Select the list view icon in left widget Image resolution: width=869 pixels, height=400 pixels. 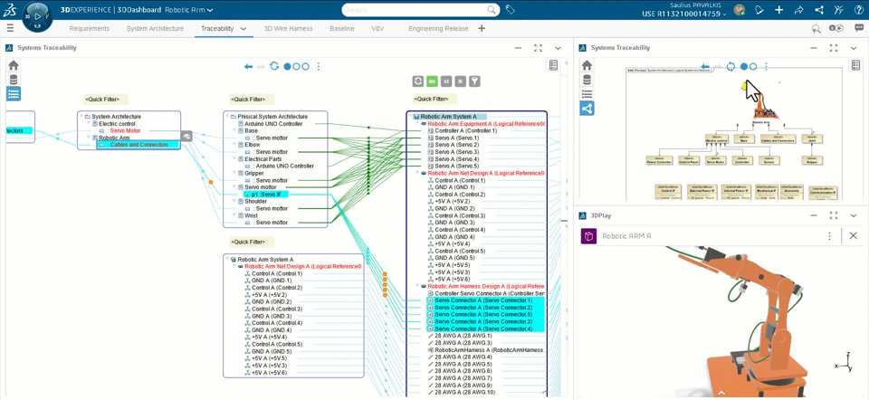click(14, 93)
